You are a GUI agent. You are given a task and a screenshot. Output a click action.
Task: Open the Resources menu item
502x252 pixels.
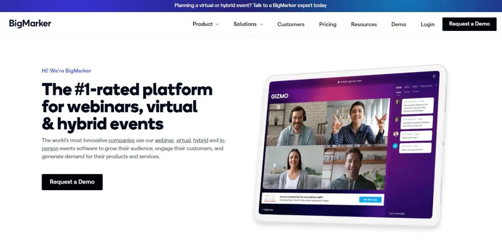[x=364, y=24]
